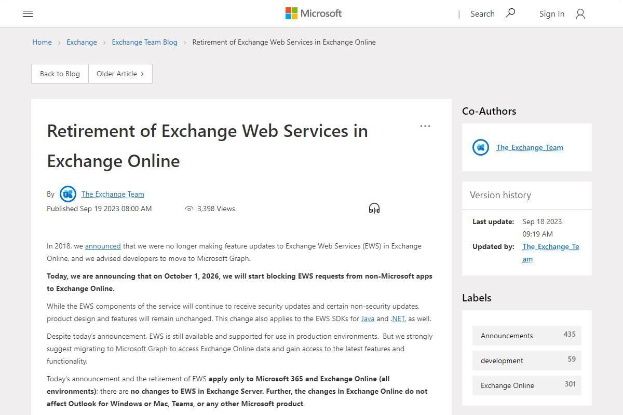Click the 'Updated by:' label
Image resolution: width=623 pixels, height=415 pixels.
[x=493, y=246]
